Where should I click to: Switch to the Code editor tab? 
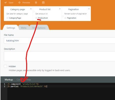point(19,79)
